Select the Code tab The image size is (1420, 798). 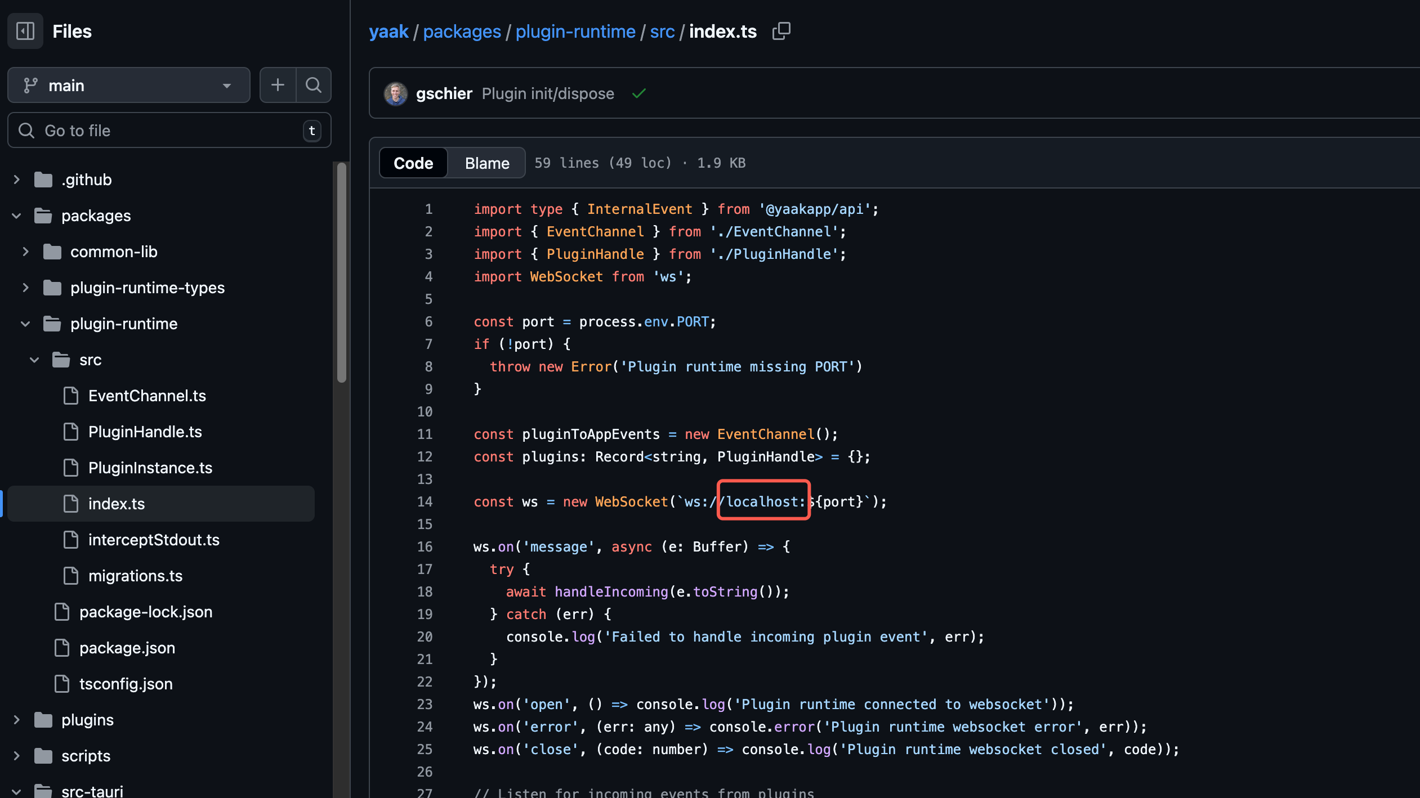[413, 163]
